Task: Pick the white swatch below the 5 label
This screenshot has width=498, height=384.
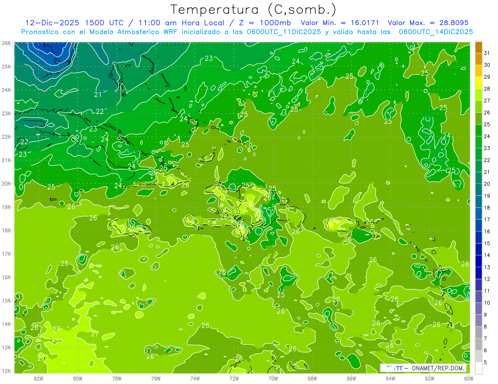Action: [478, 368]
